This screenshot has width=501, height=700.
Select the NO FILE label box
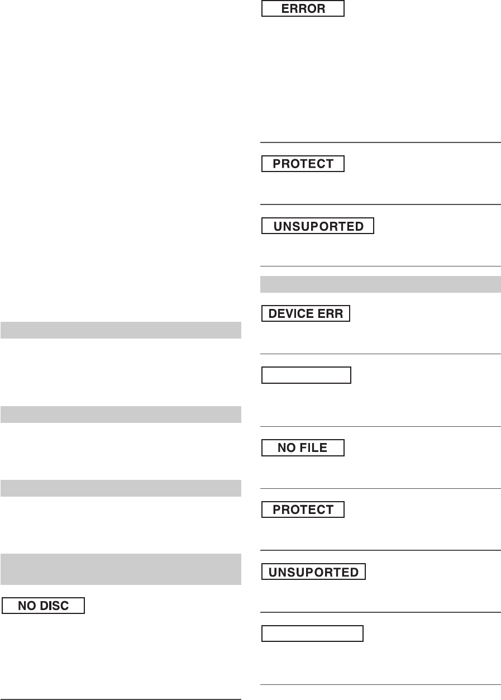point(303,448)
